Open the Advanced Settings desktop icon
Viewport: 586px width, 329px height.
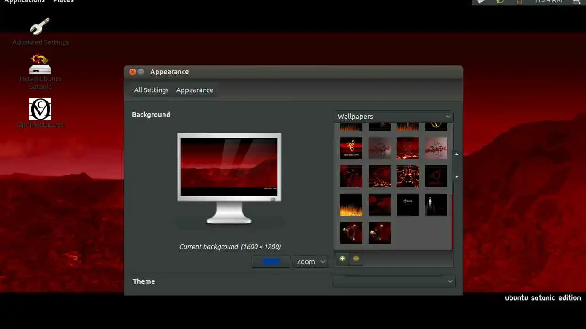pyautogui.click(x=40, y=32)
